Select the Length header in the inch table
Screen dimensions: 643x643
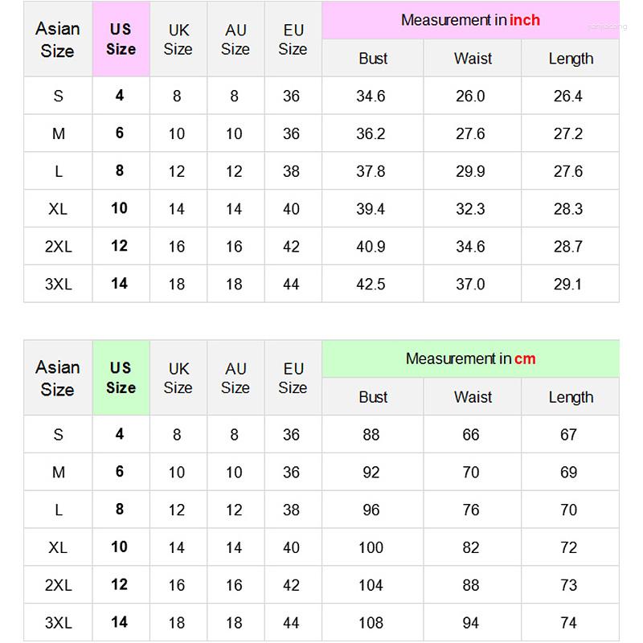point(571,59)
